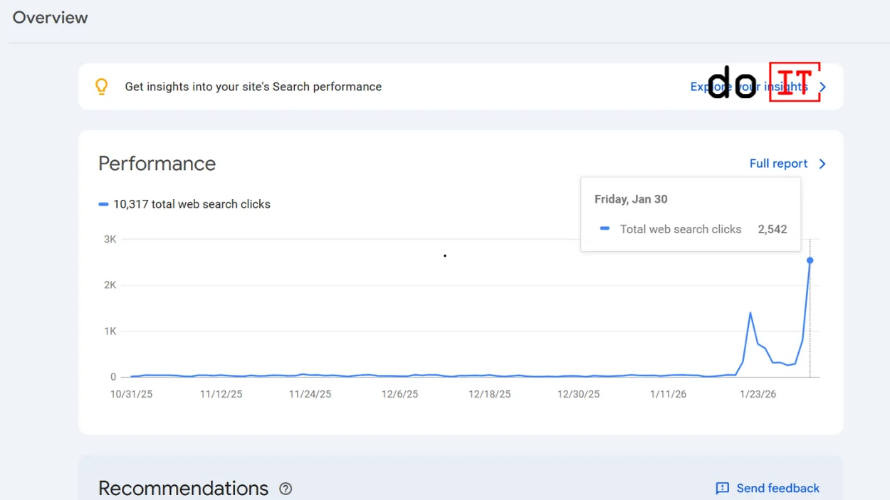Click the Send feedback speech bubble icon
The width and height of the screenshot is (890, 500).
(x=722, y=489)
